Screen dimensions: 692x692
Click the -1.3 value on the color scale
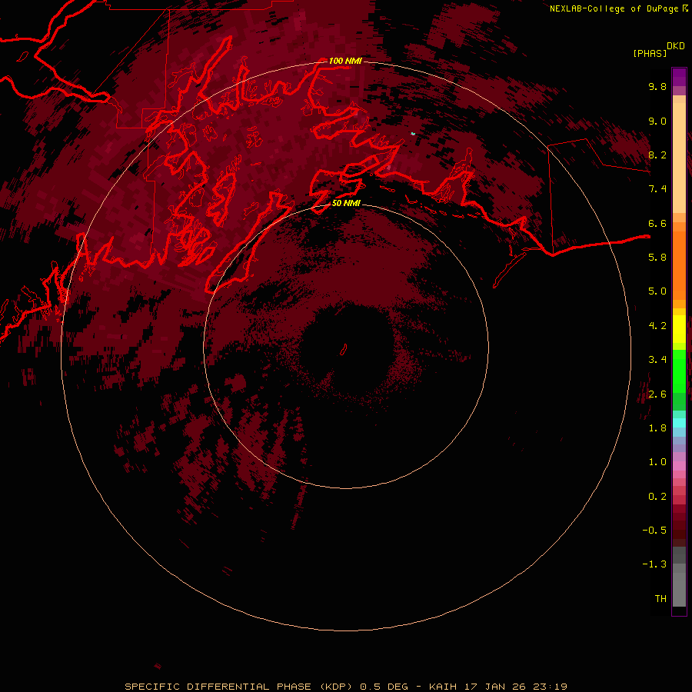[654, 564]
